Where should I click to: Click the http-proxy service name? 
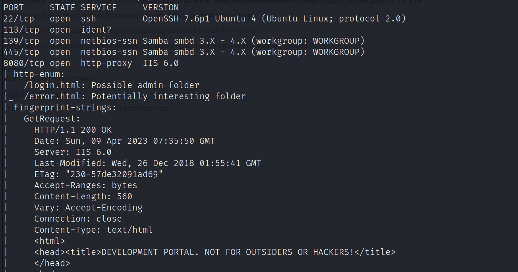click(x=106, y=63)
